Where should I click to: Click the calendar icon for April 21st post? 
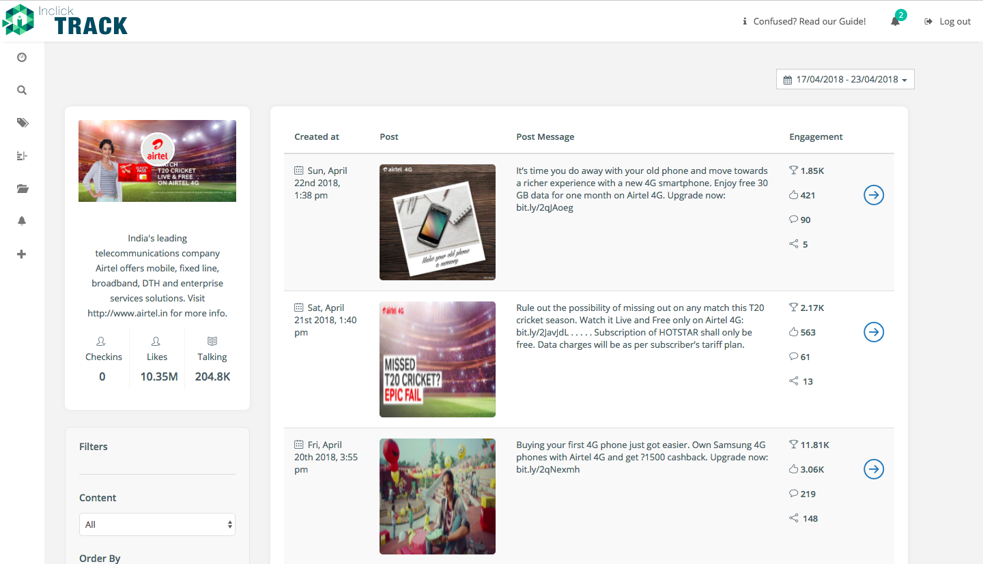[x=298, y=308]
